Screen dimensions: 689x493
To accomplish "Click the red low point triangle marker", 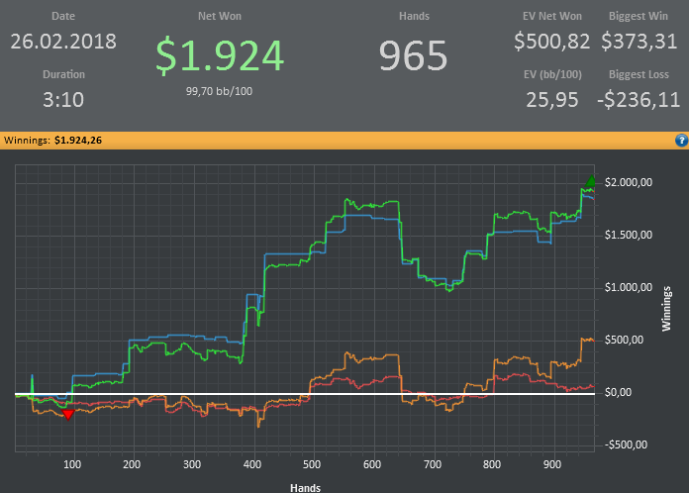I will (68, 415).
